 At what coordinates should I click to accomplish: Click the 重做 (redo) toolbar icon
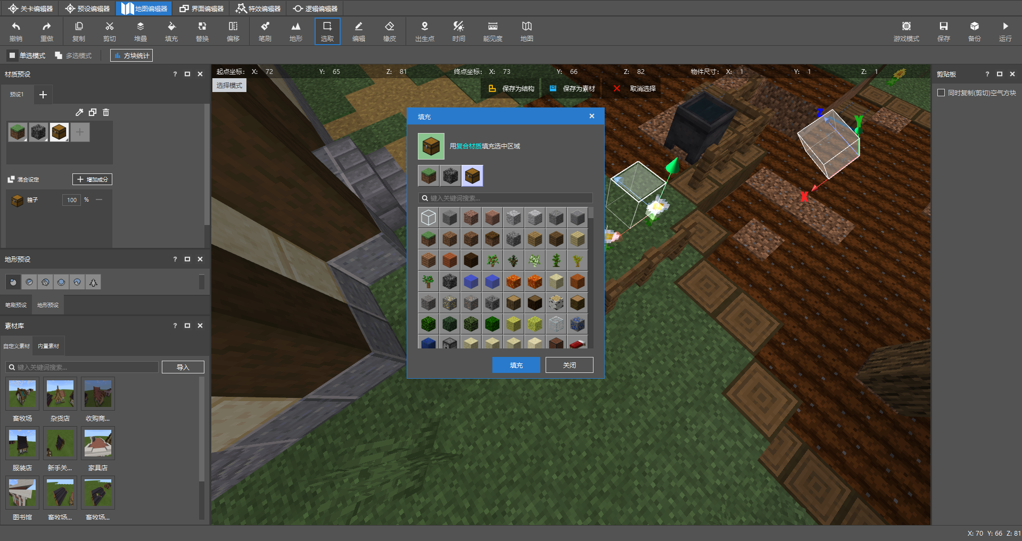pos(47,31)
